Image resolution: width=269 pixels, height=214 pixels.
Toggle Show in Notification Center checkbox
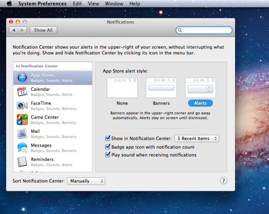(107, 138)
